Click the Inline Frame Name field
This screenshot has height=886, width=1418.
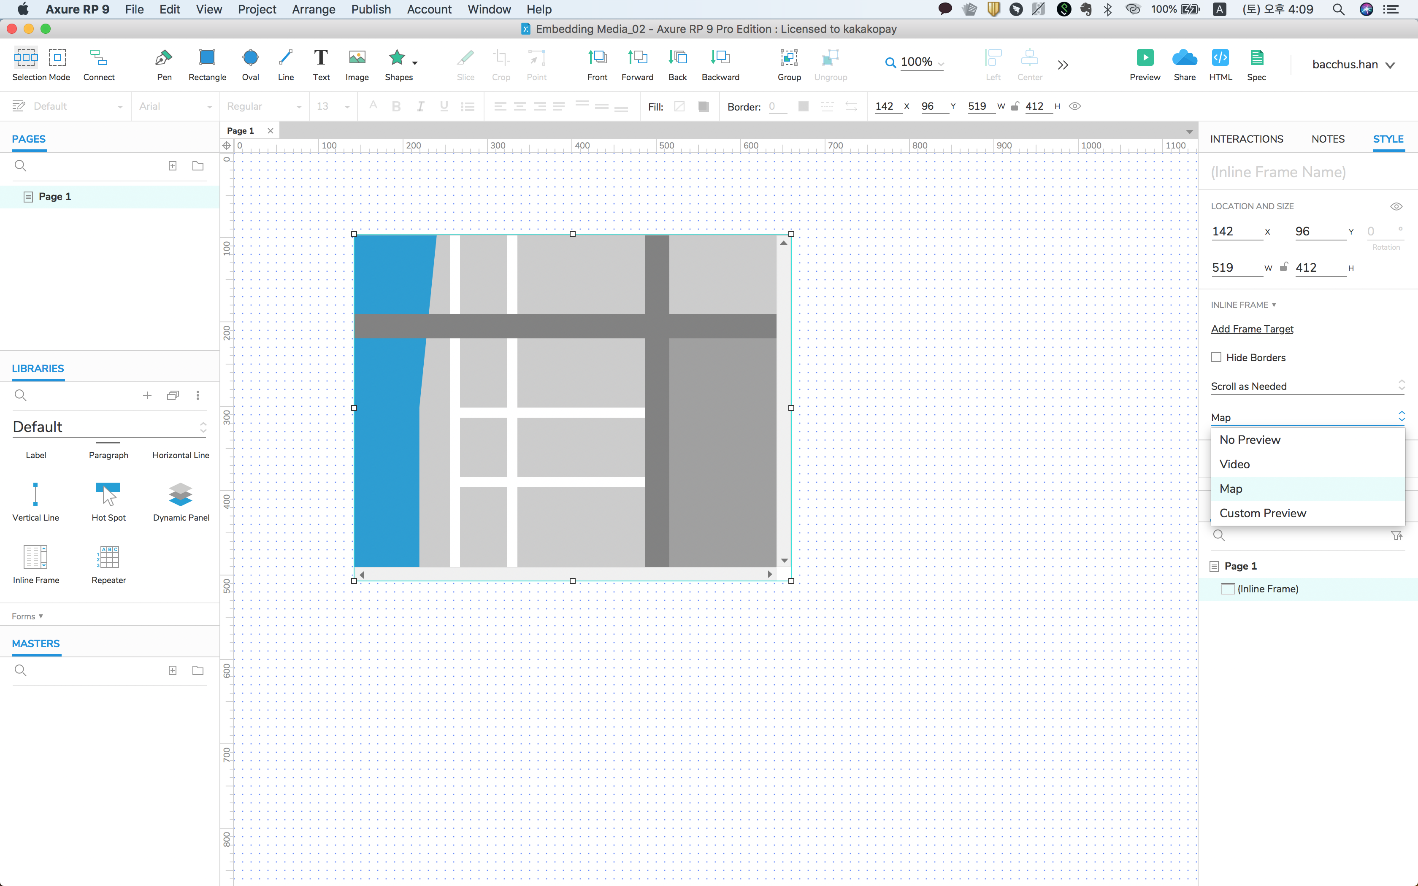(1278, 172)
